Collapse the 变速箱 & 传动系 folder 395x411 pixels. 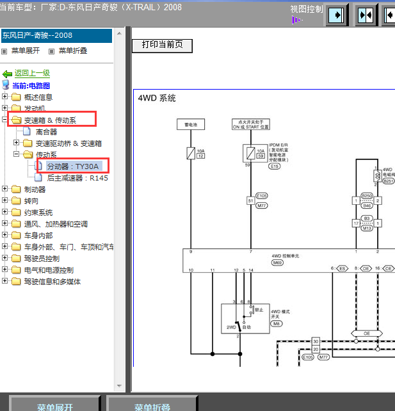[x=4, y=119]
